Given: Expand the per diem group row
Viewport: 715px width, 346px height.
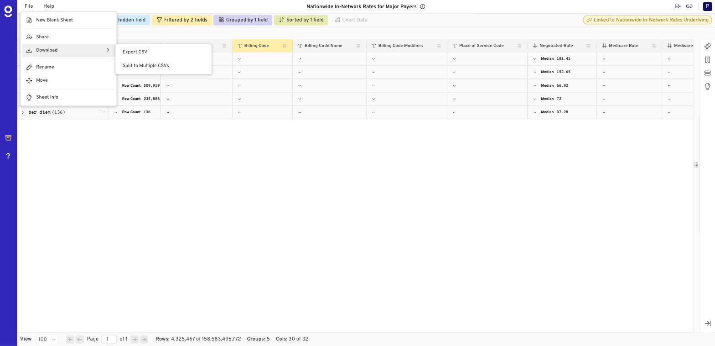Looking at the screenshot, I should (22, 112).
